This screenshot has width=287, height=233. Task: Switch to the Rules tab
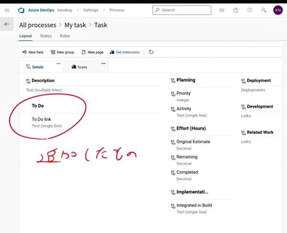point(65,36)
